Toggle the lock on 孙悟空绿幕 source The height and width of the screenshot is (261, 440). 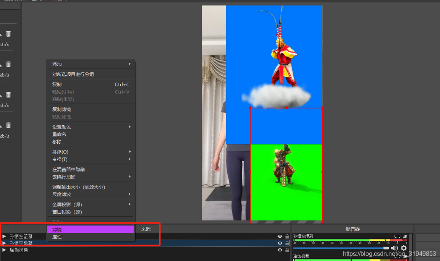287,243
